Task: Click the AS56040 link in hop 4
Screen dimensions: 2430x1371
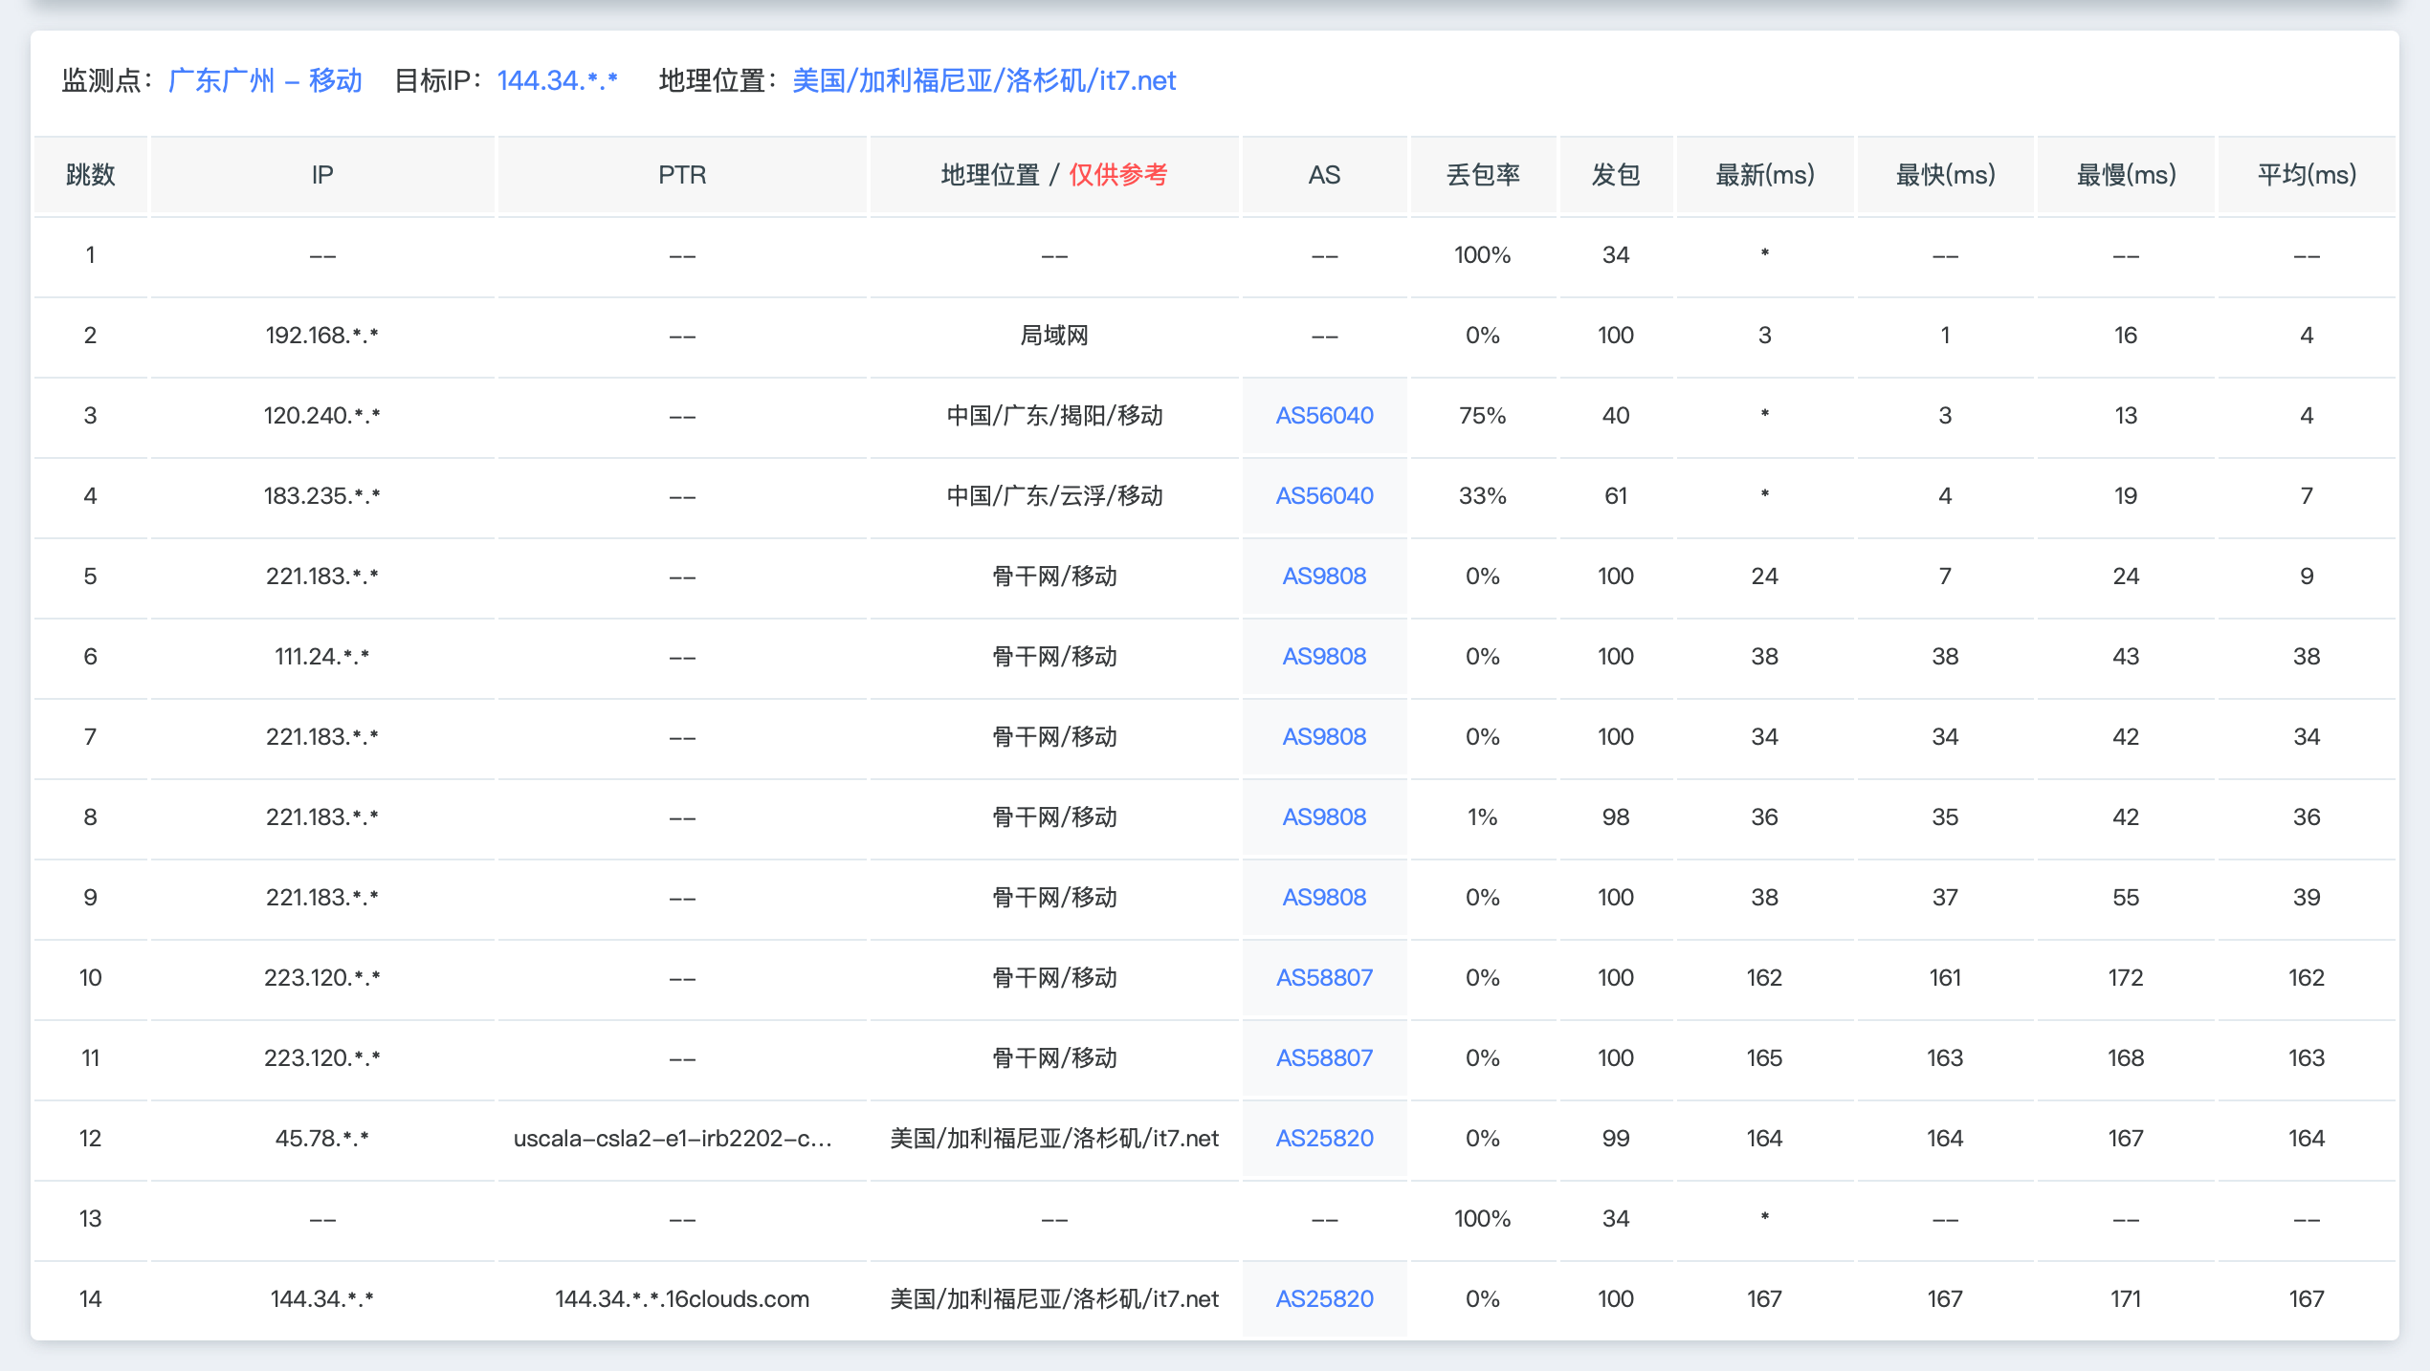Action: (x=1324, y=496)
